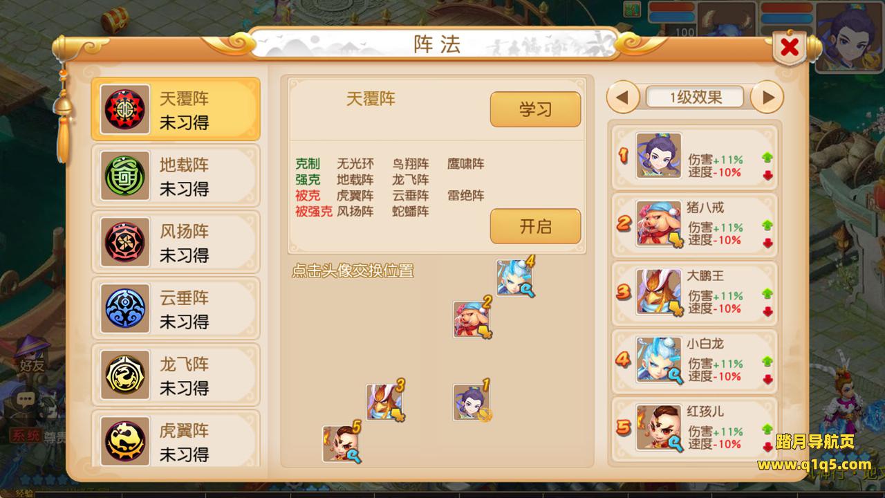Select the 龙飞阵 dragon emblem
The image size is (885, 498).
(125, 375)
